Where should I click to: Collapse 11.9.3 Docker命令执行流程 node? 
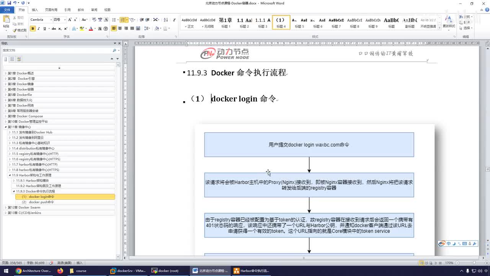click(14, 191)
